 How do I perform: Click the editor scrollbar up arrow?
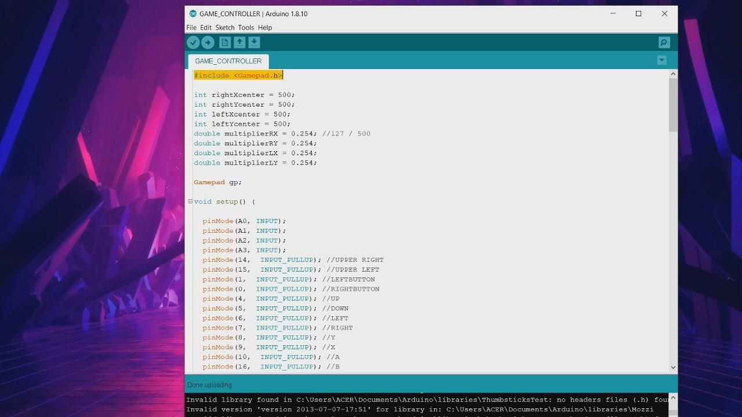click(673, 74)
